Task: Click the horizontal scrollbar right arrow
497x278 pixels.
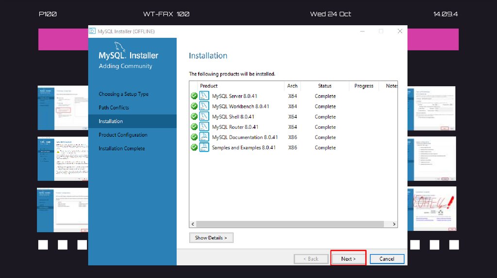Action: pos(394,224)
